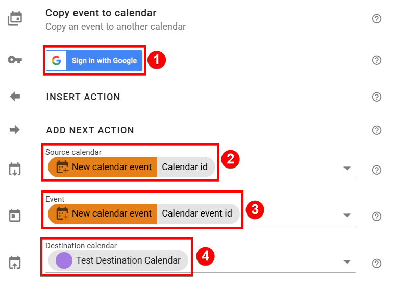The height and width of the screenshot is (286, 394).
Task: Open help icon beside Sign in row
Action: tap(377, 60)
